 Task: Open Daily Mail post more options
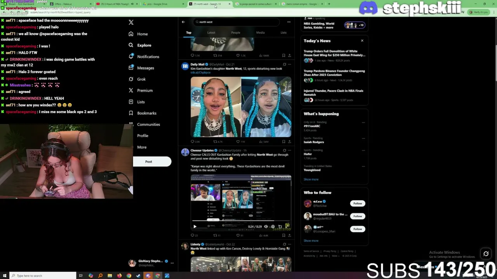[289, 64]
